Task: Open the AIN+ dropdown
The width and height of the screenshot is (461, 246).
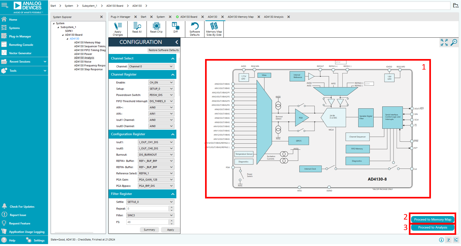Action: (x=161, y=108)
